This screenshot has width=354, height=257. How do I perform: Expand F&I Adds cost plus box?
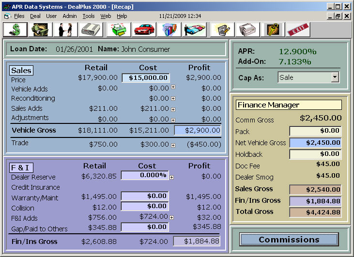point(171,217)
